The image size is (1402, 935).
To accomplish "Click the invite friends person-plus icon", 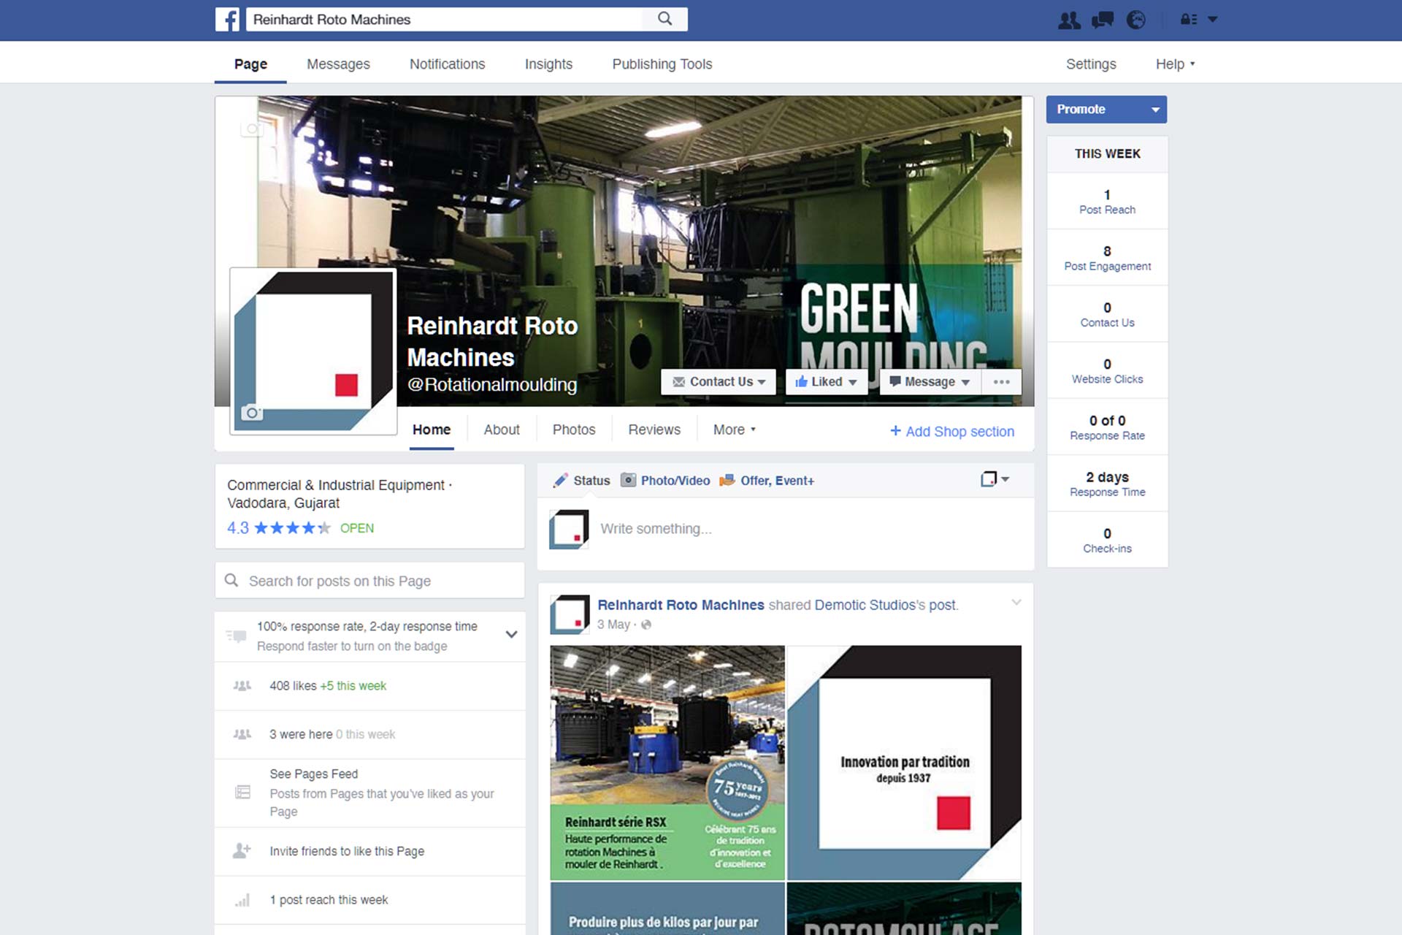I will click(x=242, y=850).
